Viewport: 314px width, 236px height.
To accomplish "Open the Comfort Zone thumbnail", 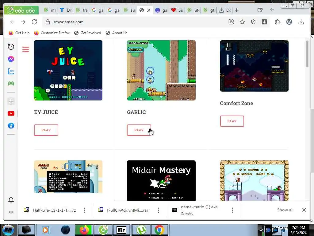I will coord(254,66).
